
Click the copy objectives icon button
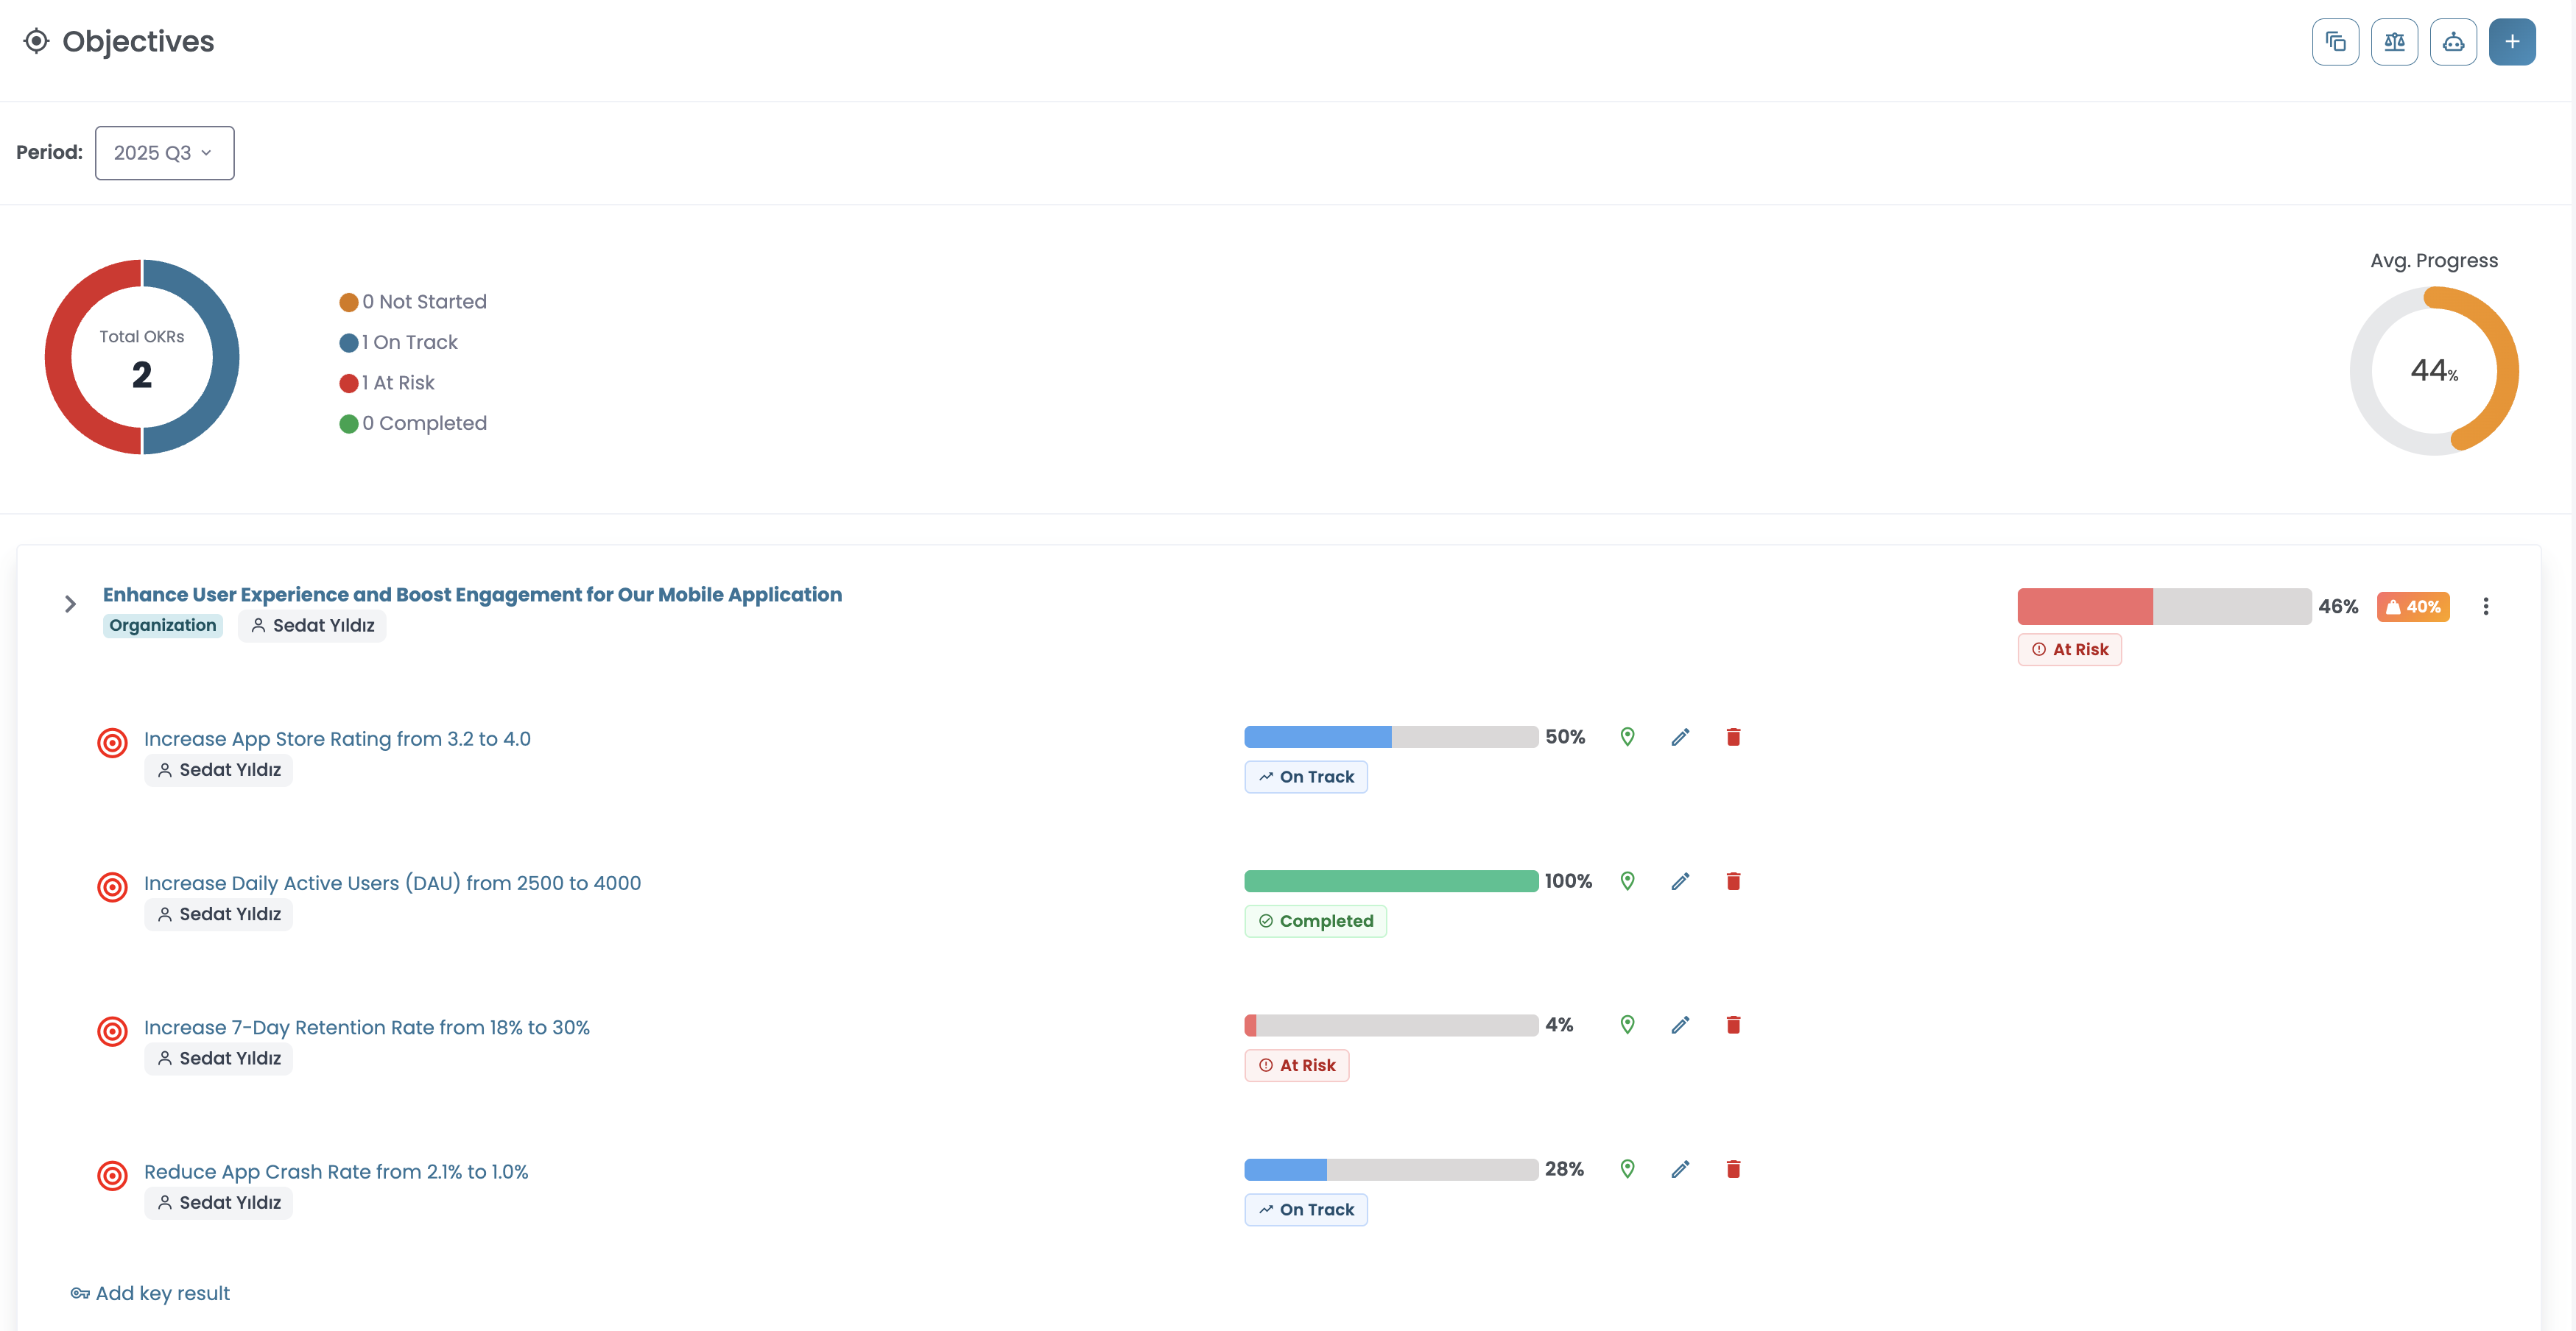pos(2335,42)
